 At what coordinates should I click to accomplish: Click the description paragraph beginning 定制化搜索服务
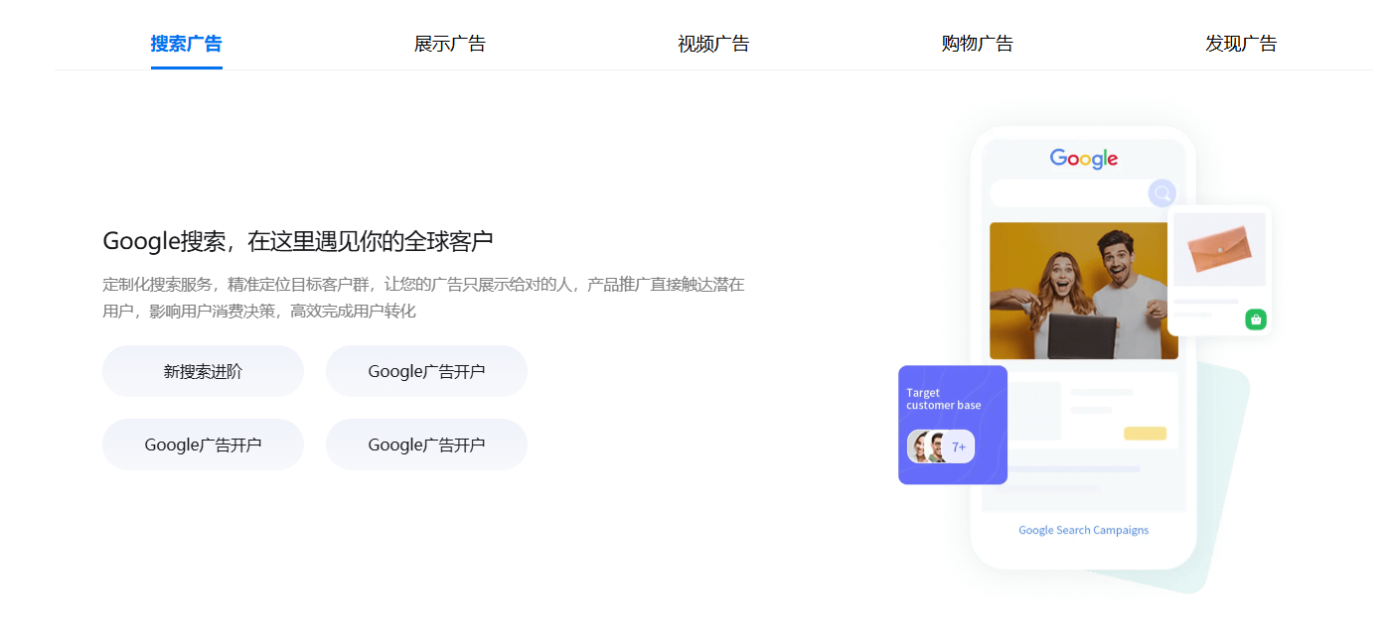point(423,298)
